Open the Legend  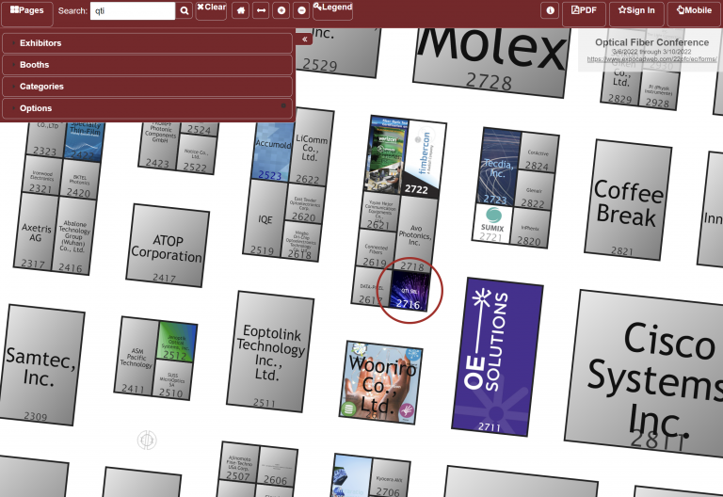click(333, 10)
